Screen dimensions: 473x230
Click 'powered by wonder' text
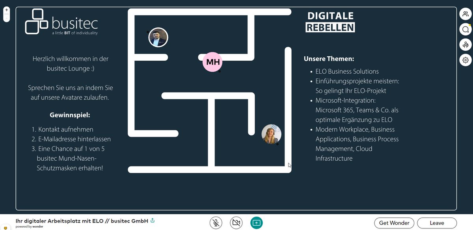tap(30, 227)
